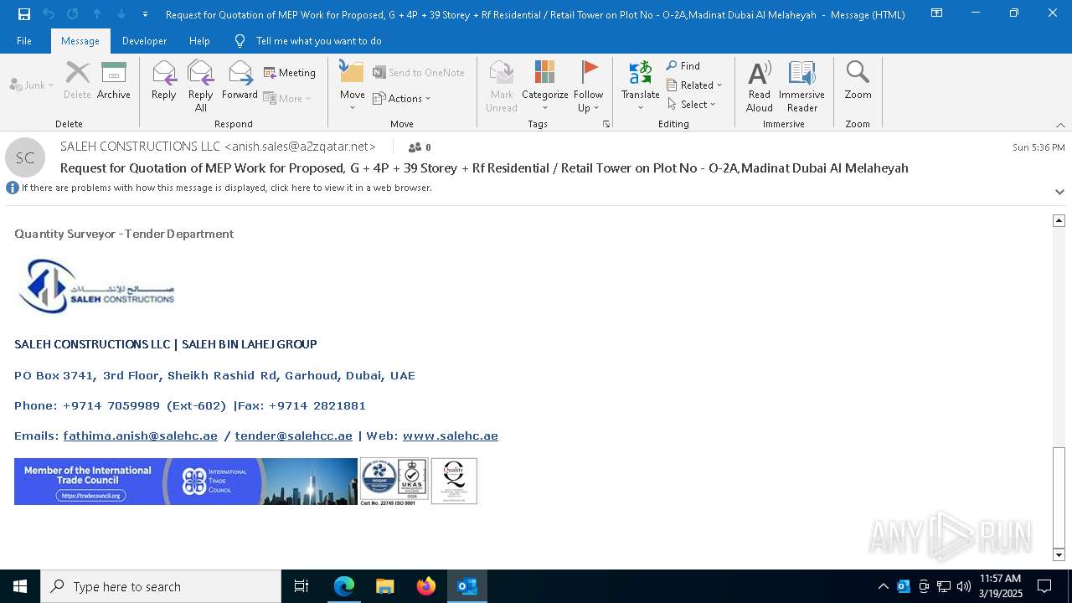Show hidden system tray icons
This screenshot has width=1072, height=603.
(x=883, y=586)
